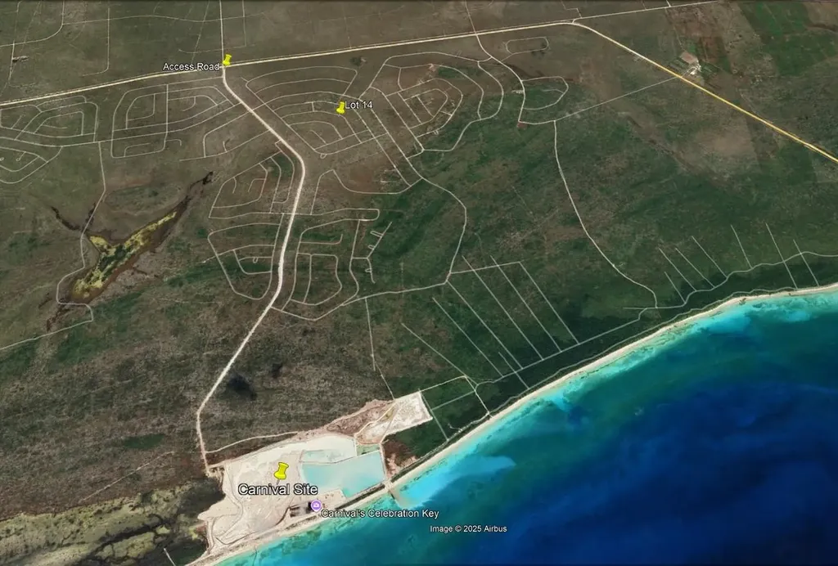This screenshot has height=566, width=838.
Task: Click the Carnival's Celebration Key label
Action: click(x=379, y=513)
